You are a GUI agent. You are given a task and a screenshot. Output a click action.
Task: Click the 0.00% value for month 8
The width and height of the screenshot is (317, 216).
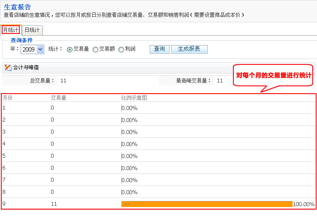coord(130,192)
